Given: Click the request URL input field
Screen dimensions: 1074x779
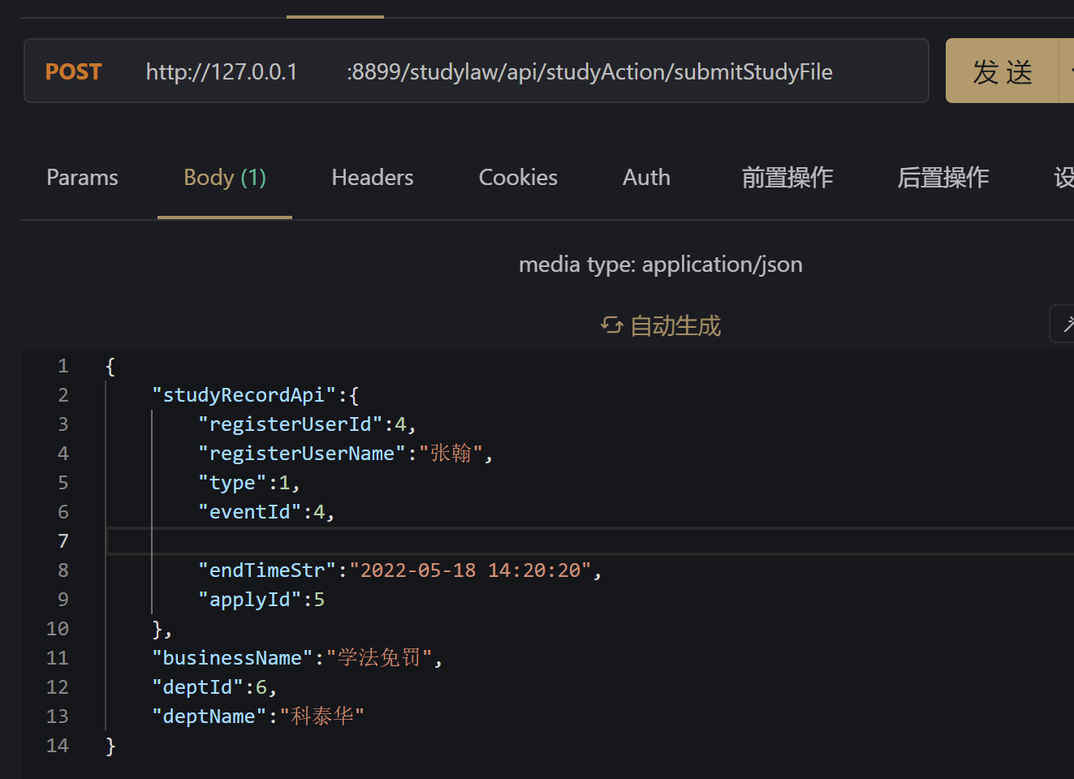Looking at the screenshot, I should pos(477,71).
